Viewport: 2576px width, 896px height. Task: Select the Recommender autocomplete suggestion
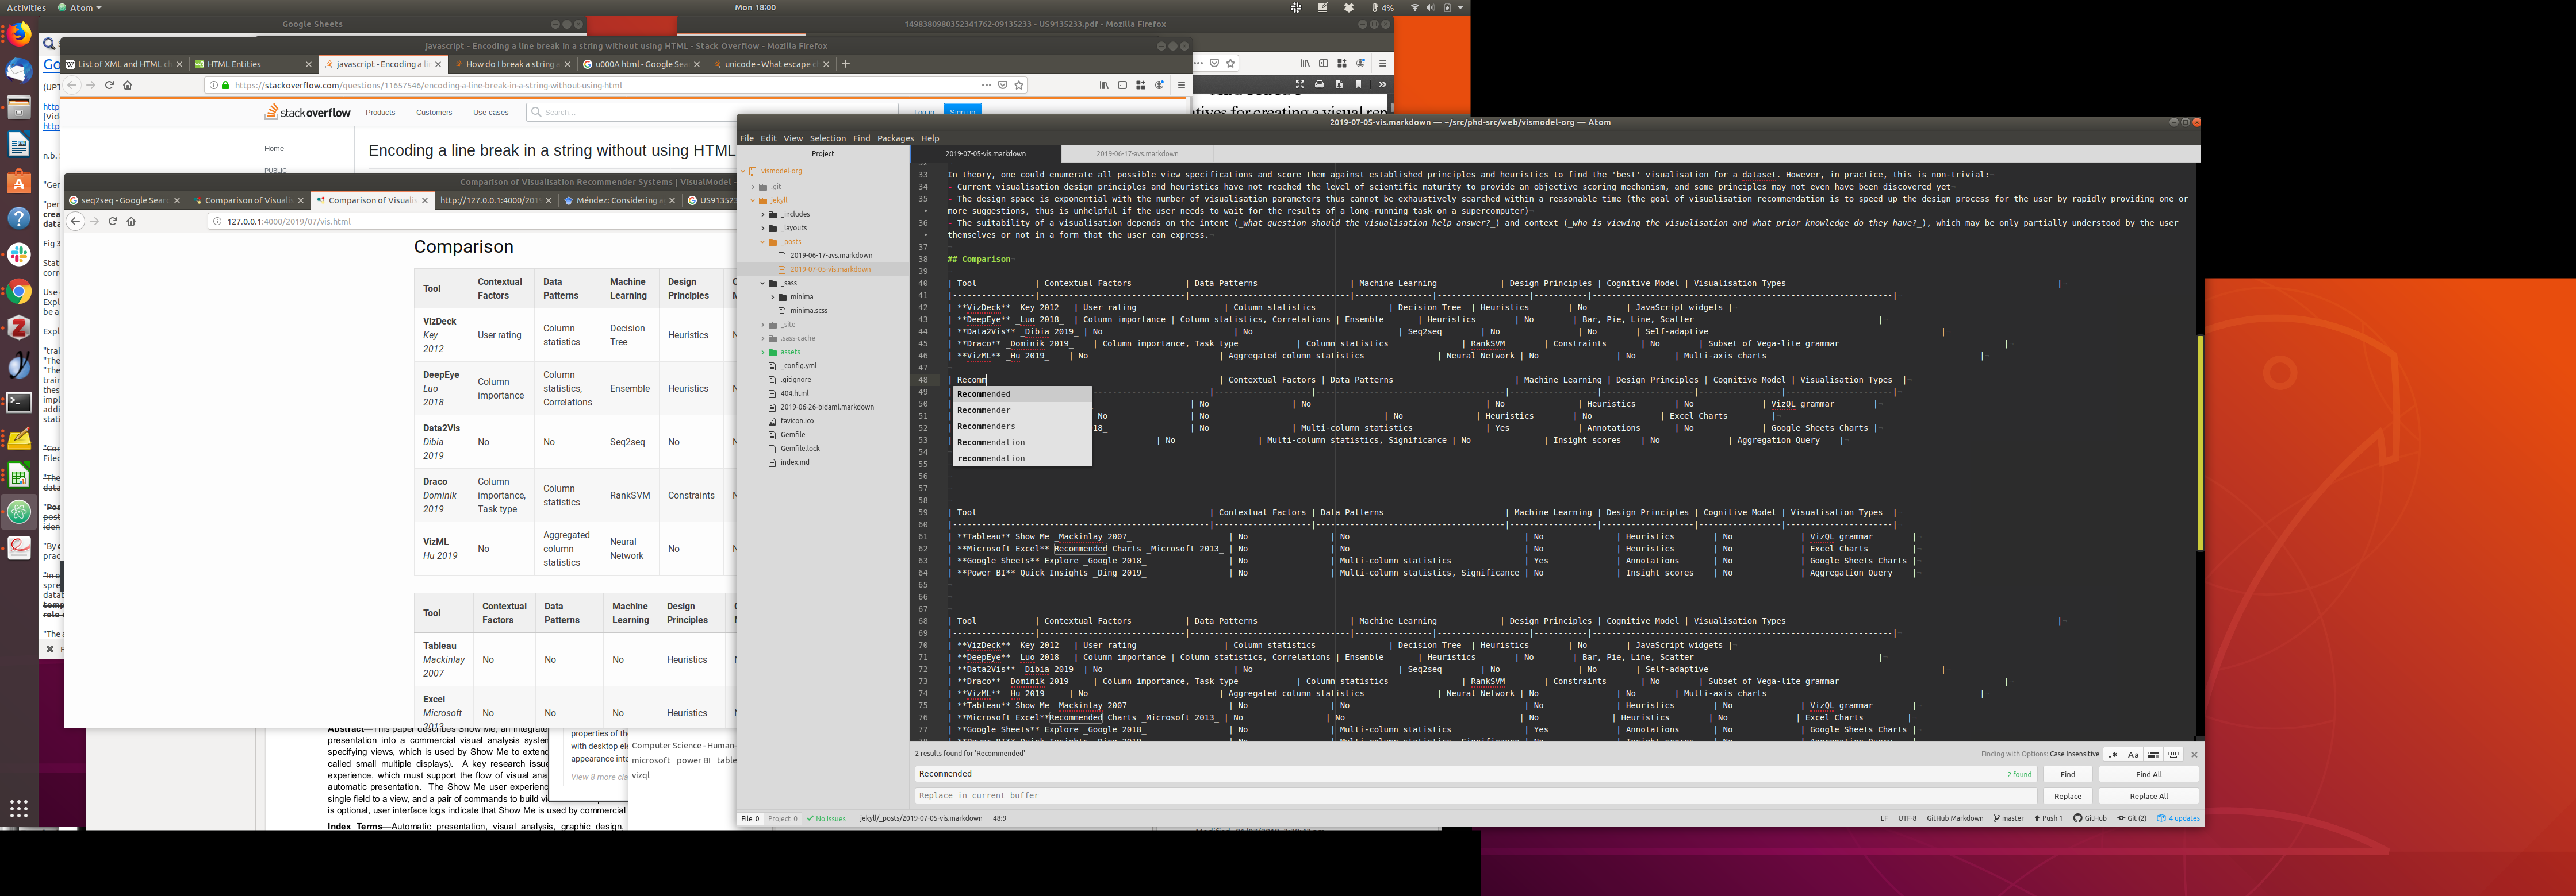(x=984, y=411)
